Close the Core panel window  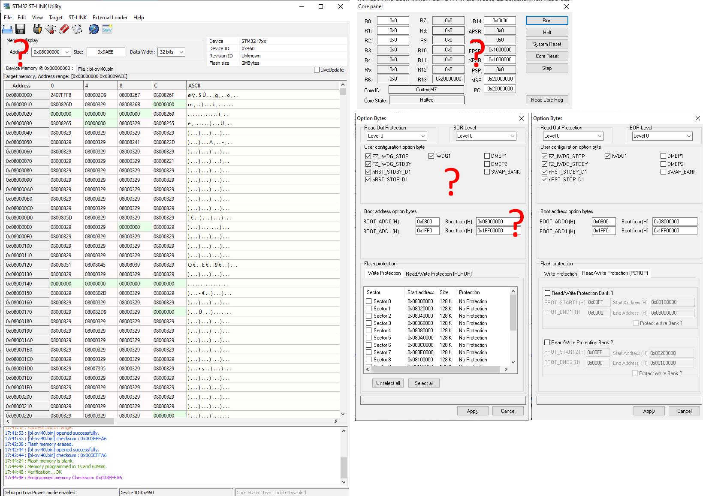coord(567,6)
